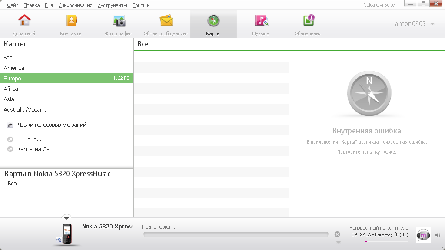445x250 pixels.
Task: Mute sound with the speaker icon
Action: (x=438, y=235)
